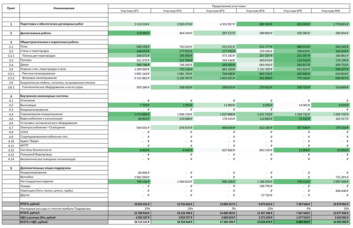
Task: Select item number 3.5.2 in Пункт column
Action: (11, 78)
